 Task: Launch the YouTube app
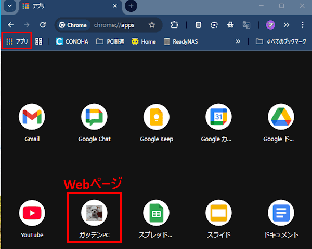click(32, 213)
